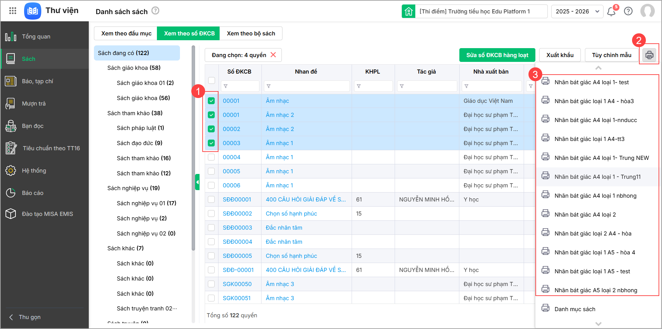This screenshot has width=662, height=329.
Task: Uncheck the row 00003 checkbox
Action: coord(211,143)
